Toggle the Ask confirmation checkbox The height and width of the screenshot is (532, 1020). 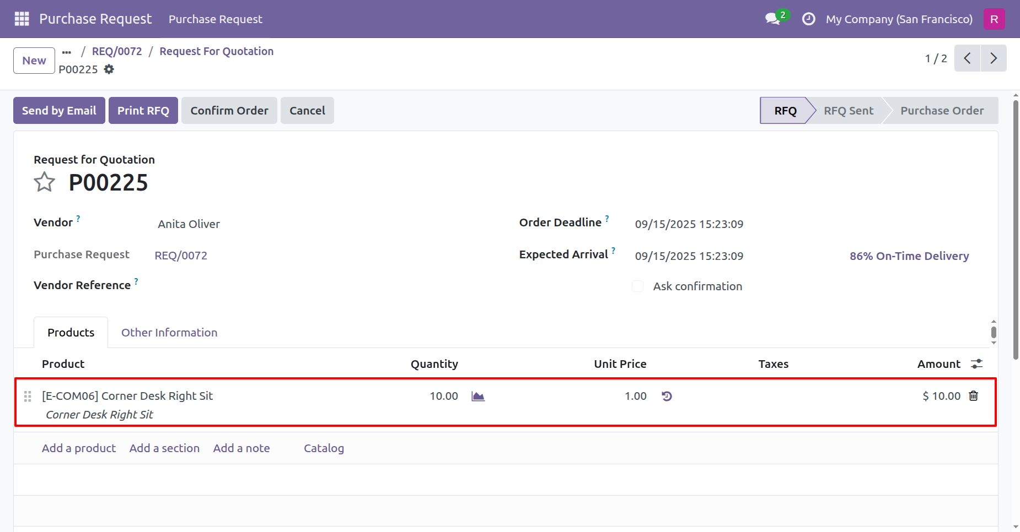(637, 286)
